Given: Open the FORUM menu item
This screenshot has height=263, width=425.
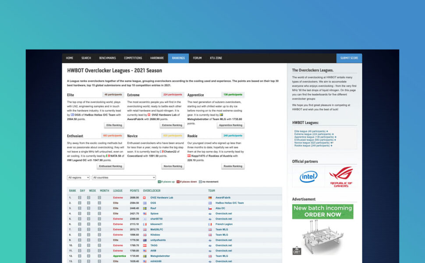Looking at the screenshot, I should click(197, 58).
